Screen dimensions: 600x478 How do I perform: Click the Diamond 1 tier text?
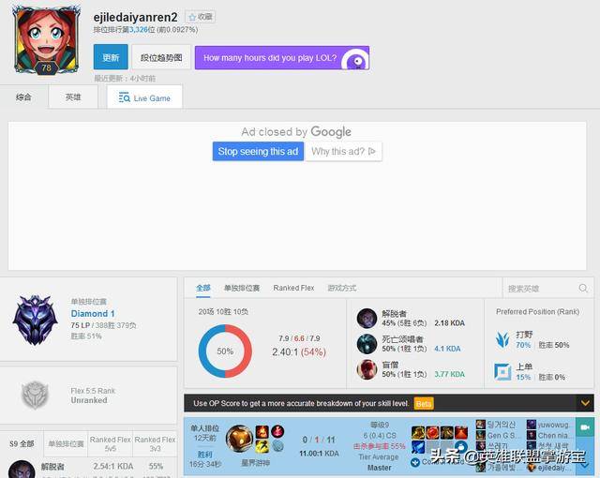(93, 314)
